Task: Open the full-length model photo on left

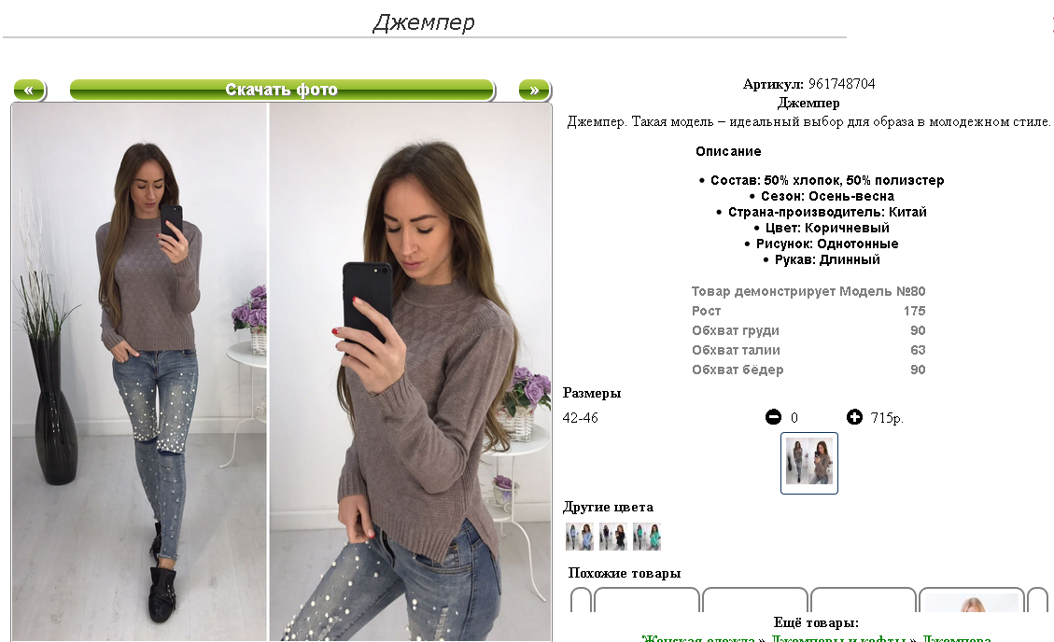Action: pyautogui.click(x=139, y=371)
